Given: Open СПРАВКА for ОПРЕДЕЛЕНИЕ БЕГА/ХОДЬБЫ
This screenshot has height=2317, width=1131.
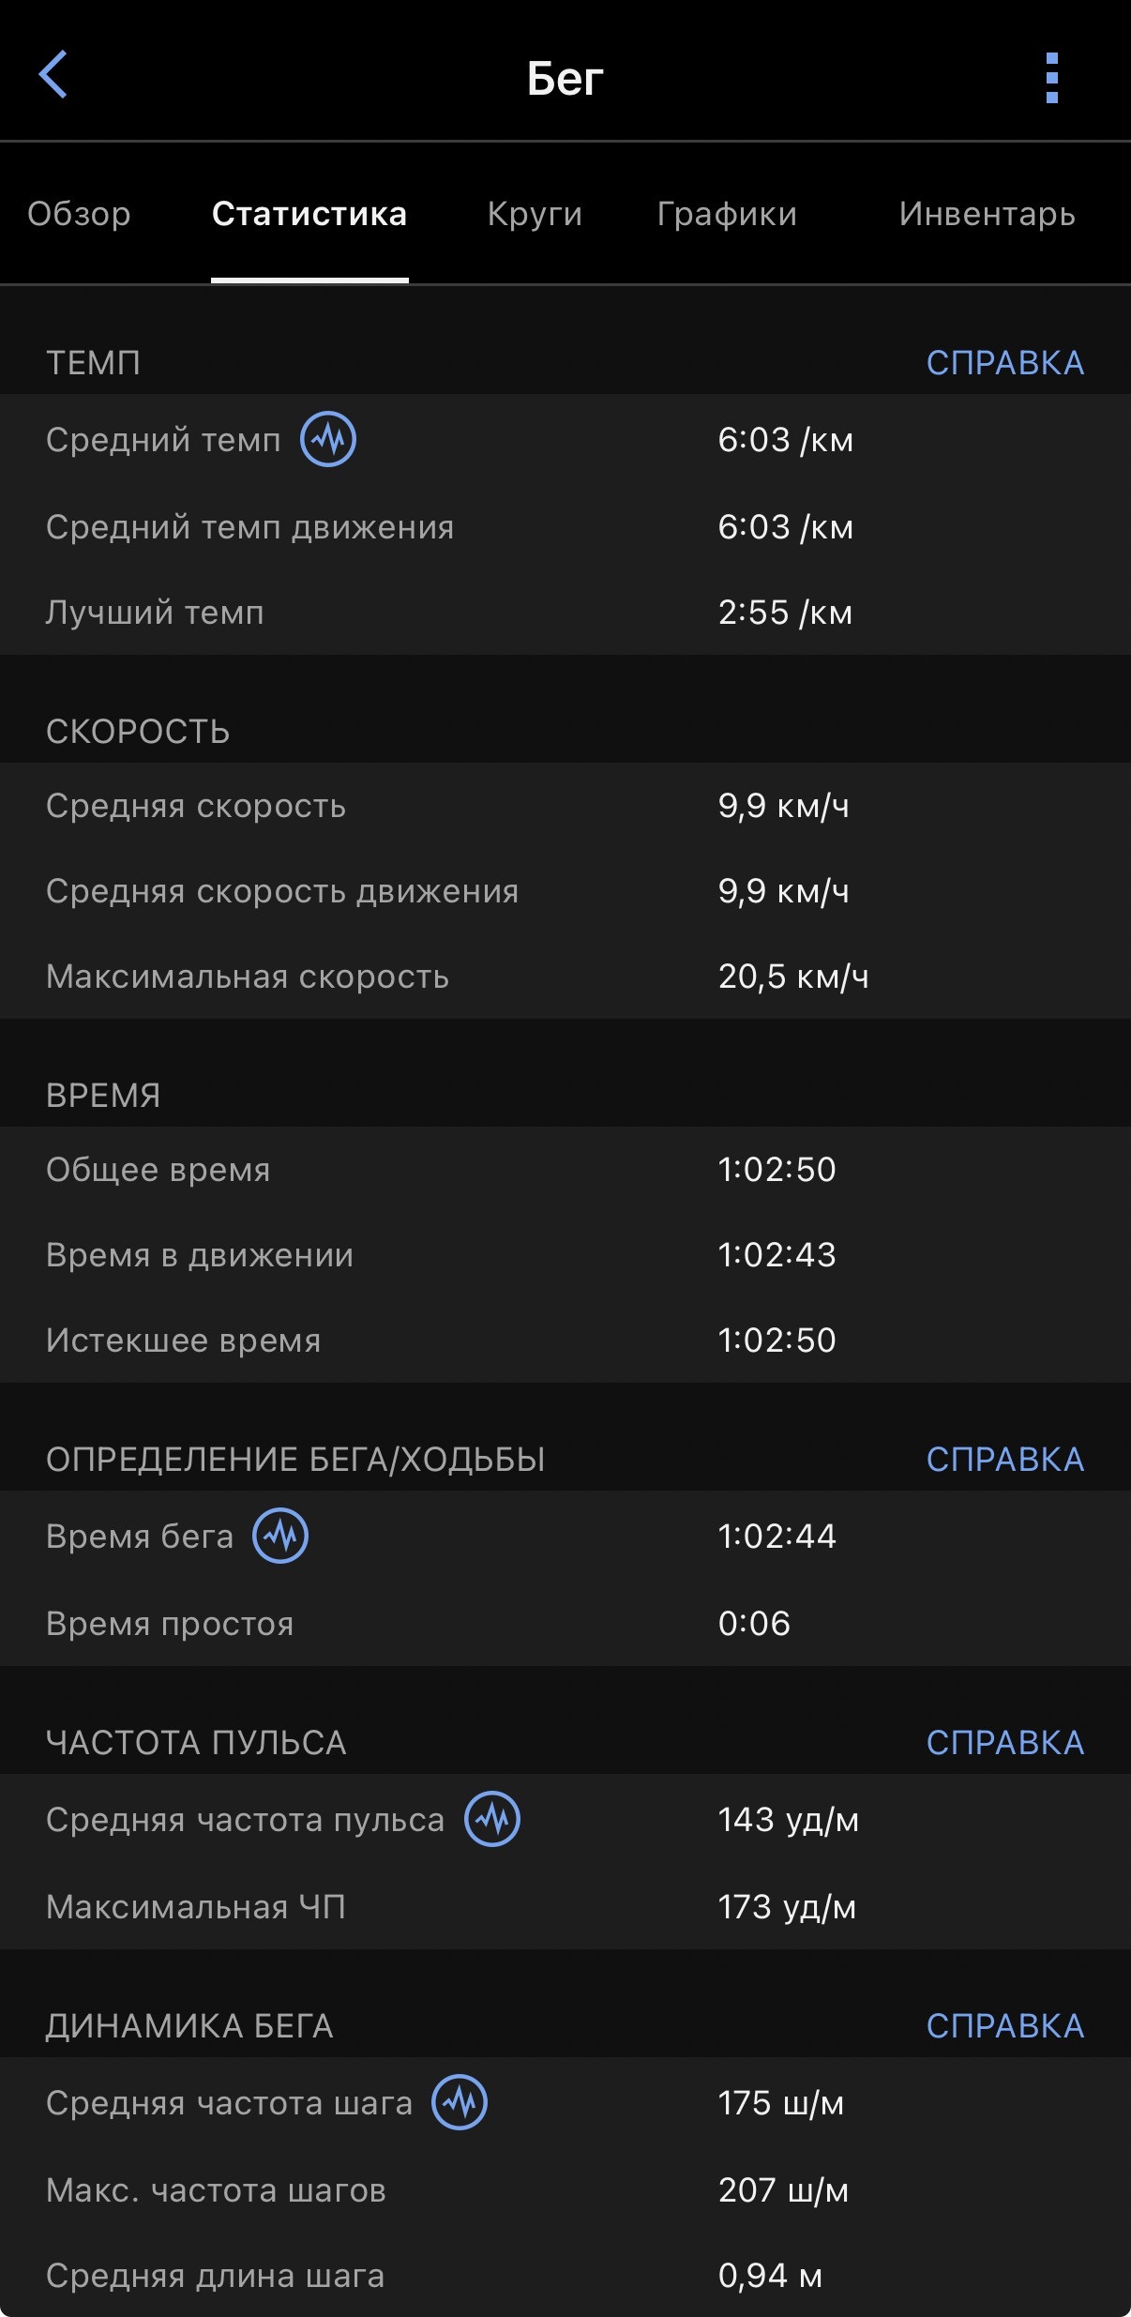Looking at the screenshot, I should (x=1005, y=1460).
